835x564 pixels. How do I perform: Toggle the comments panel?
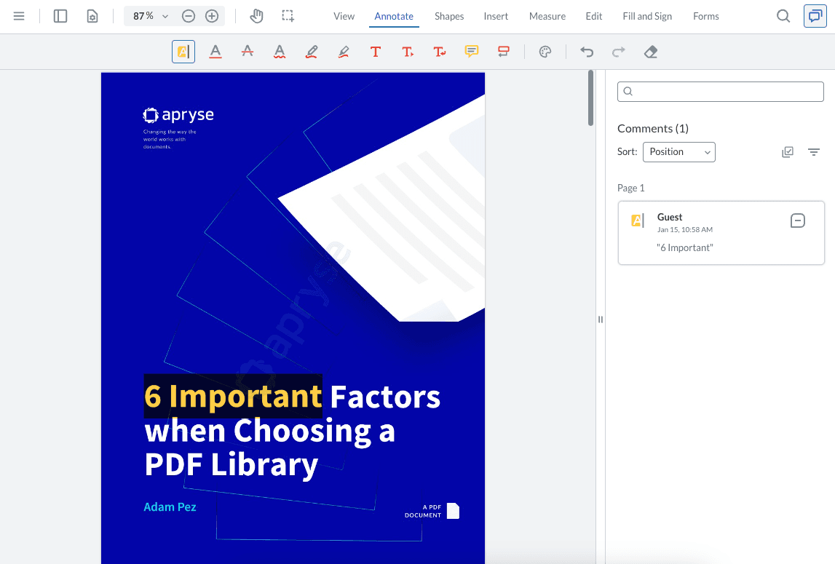pos(814,16)
